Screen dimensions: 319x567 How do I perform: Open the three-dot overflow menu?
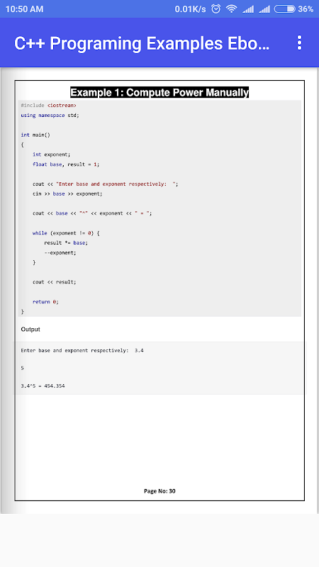(x=299, y=43)
